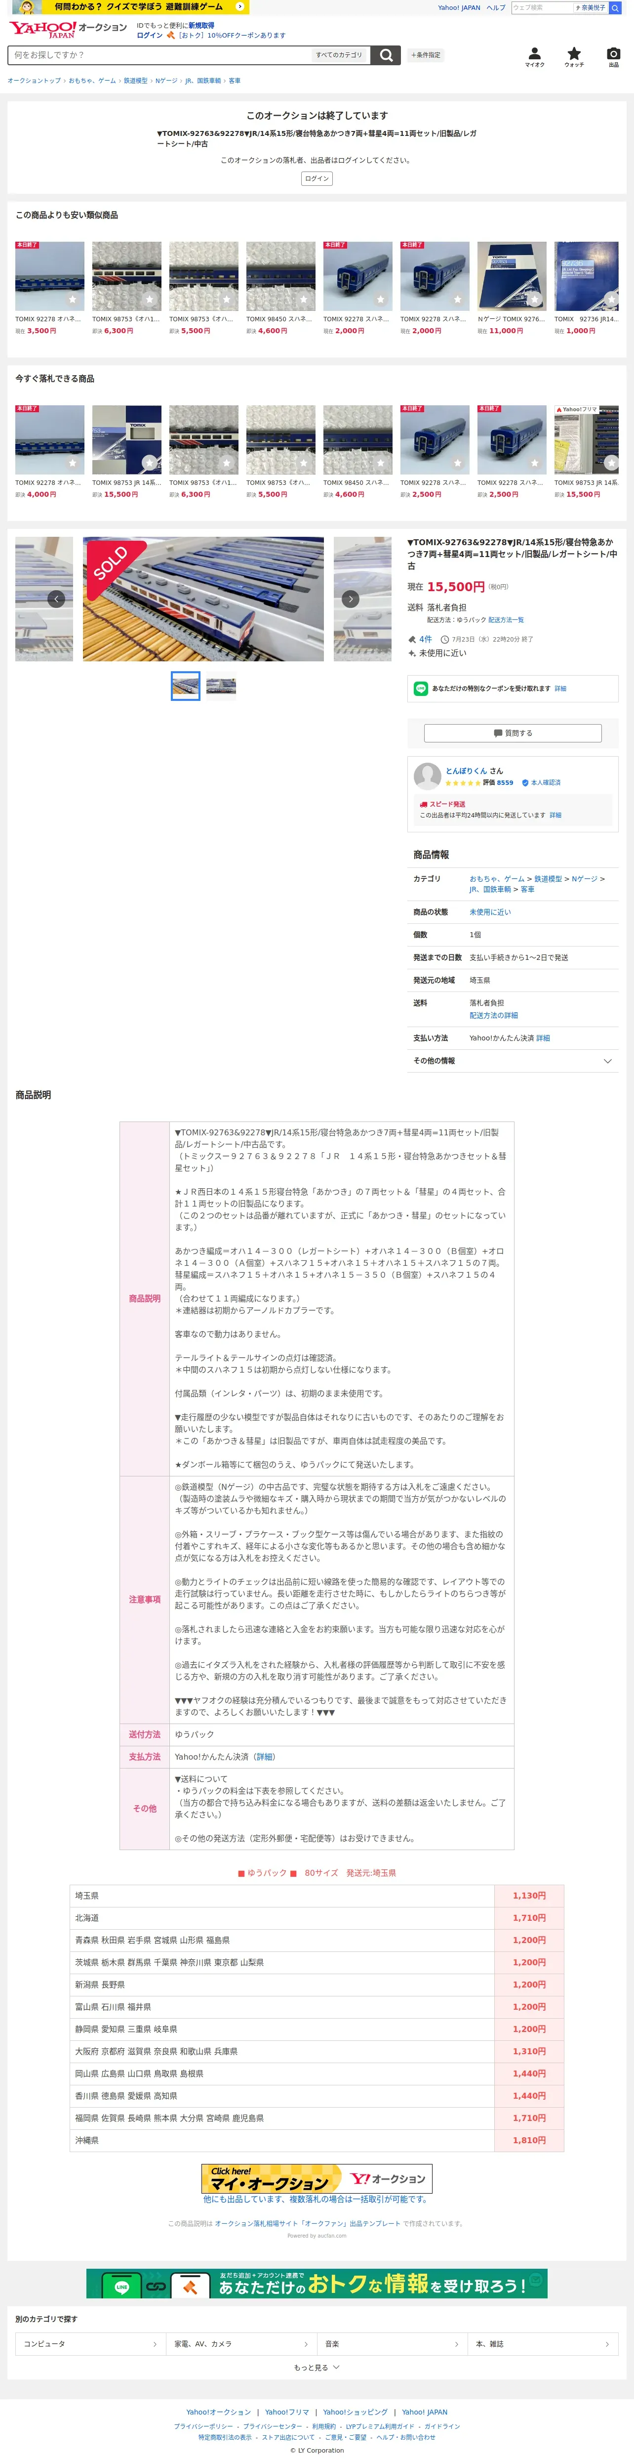
Task: Click 鉄道模型 breadcrumb item
Action: click(136, 81)
